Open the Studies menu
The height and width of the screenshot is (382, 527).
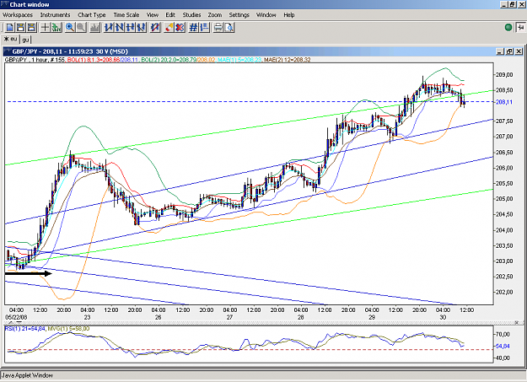click(x=191, y=15)
